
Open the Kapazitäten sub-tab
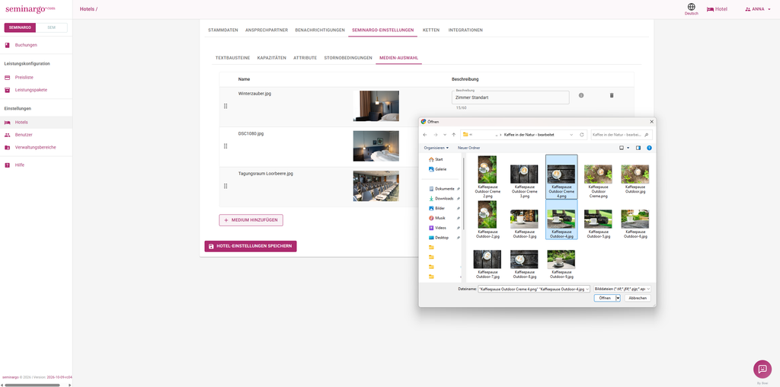272,58
